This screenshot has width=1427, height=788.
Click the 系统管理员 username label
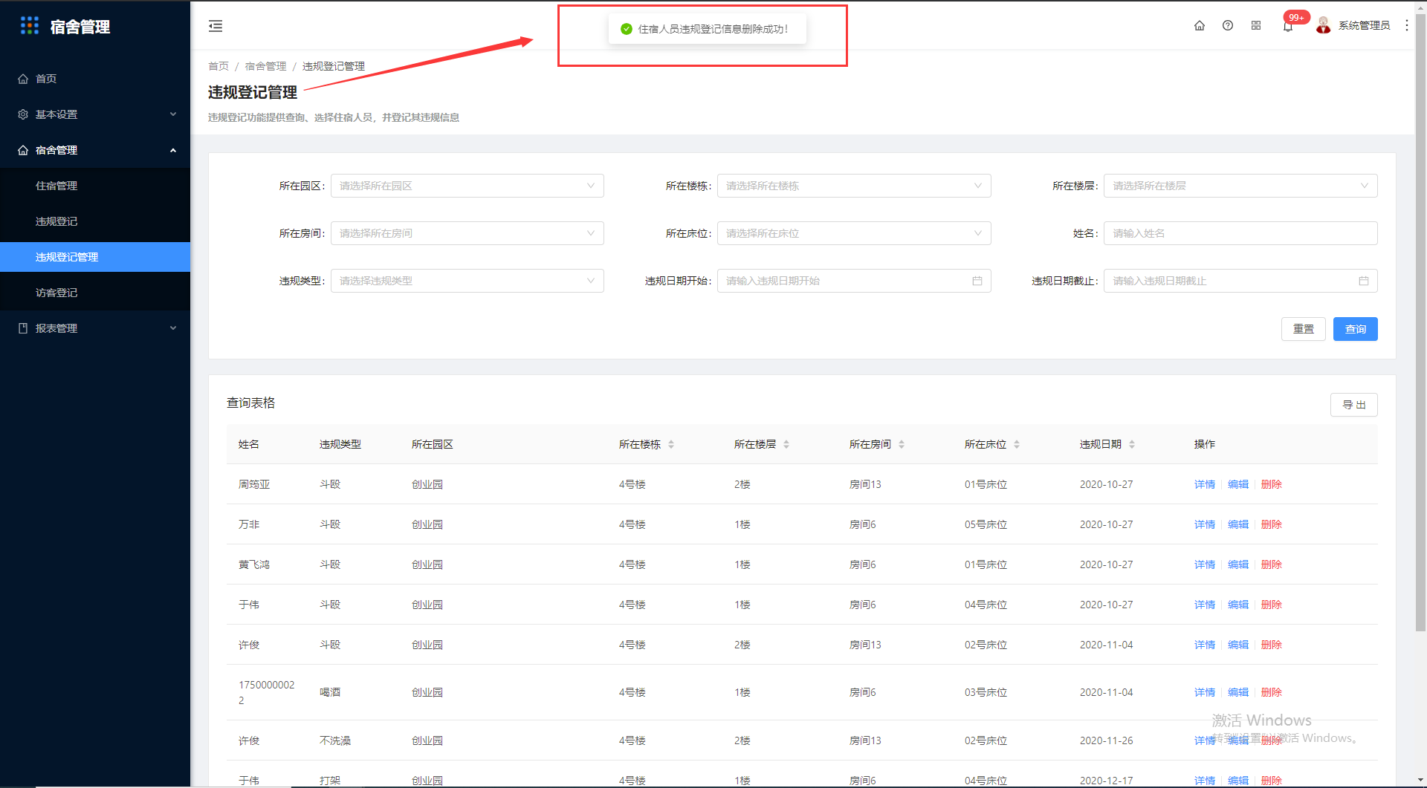tap(1364, 25)
